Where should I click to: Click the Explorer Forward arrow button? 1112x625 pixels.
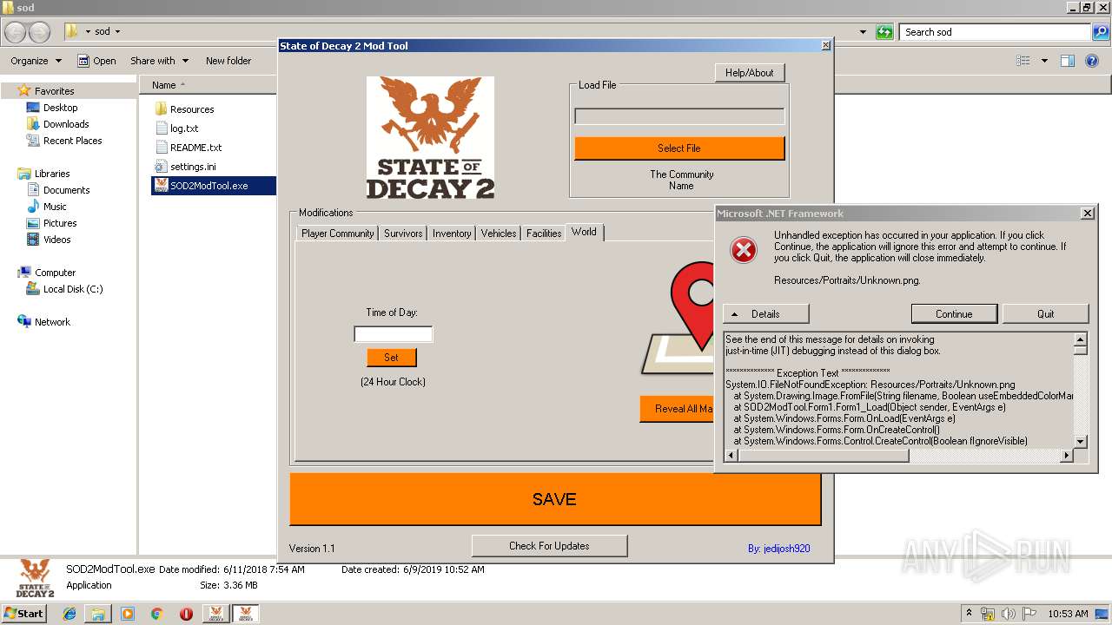(40, 32)
